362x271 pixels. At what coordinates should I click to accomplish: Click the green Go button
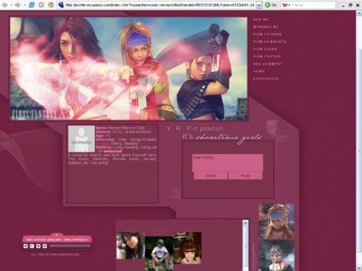point(271,5)
